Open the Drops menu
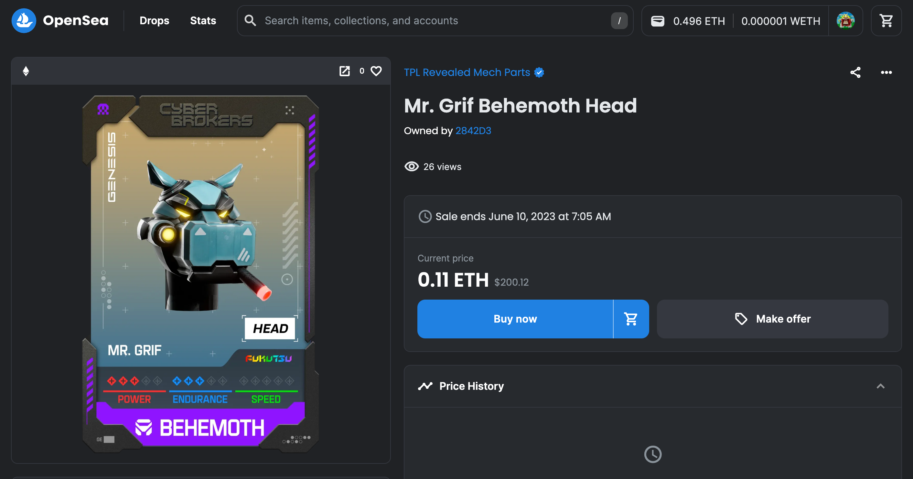 (154, 21)
